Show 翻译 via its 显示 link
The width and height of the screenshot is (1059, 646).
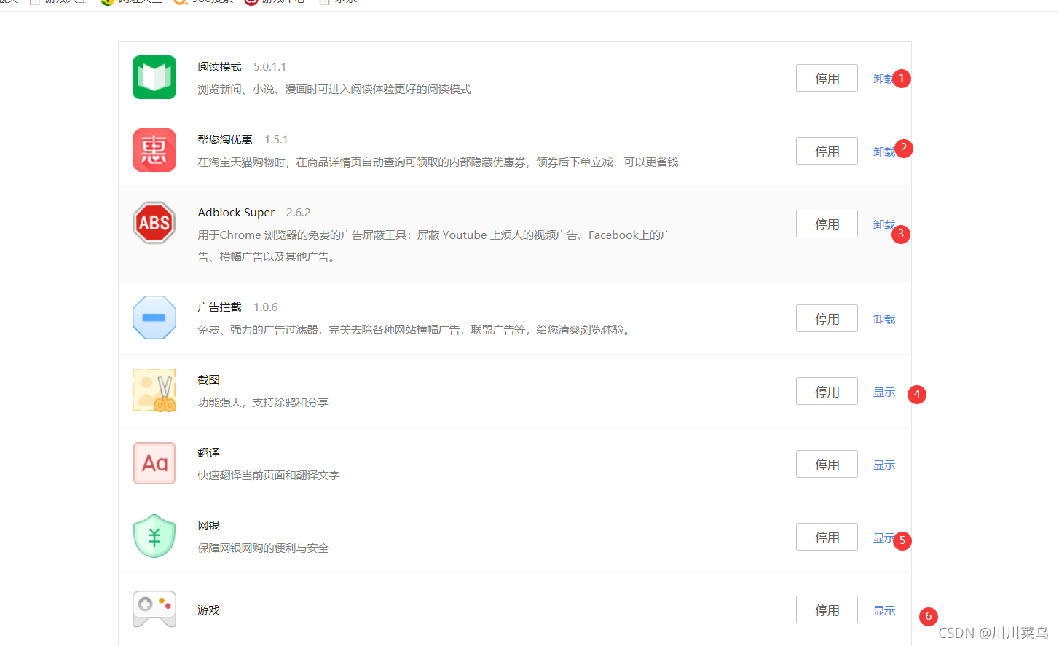coord(884,465)
